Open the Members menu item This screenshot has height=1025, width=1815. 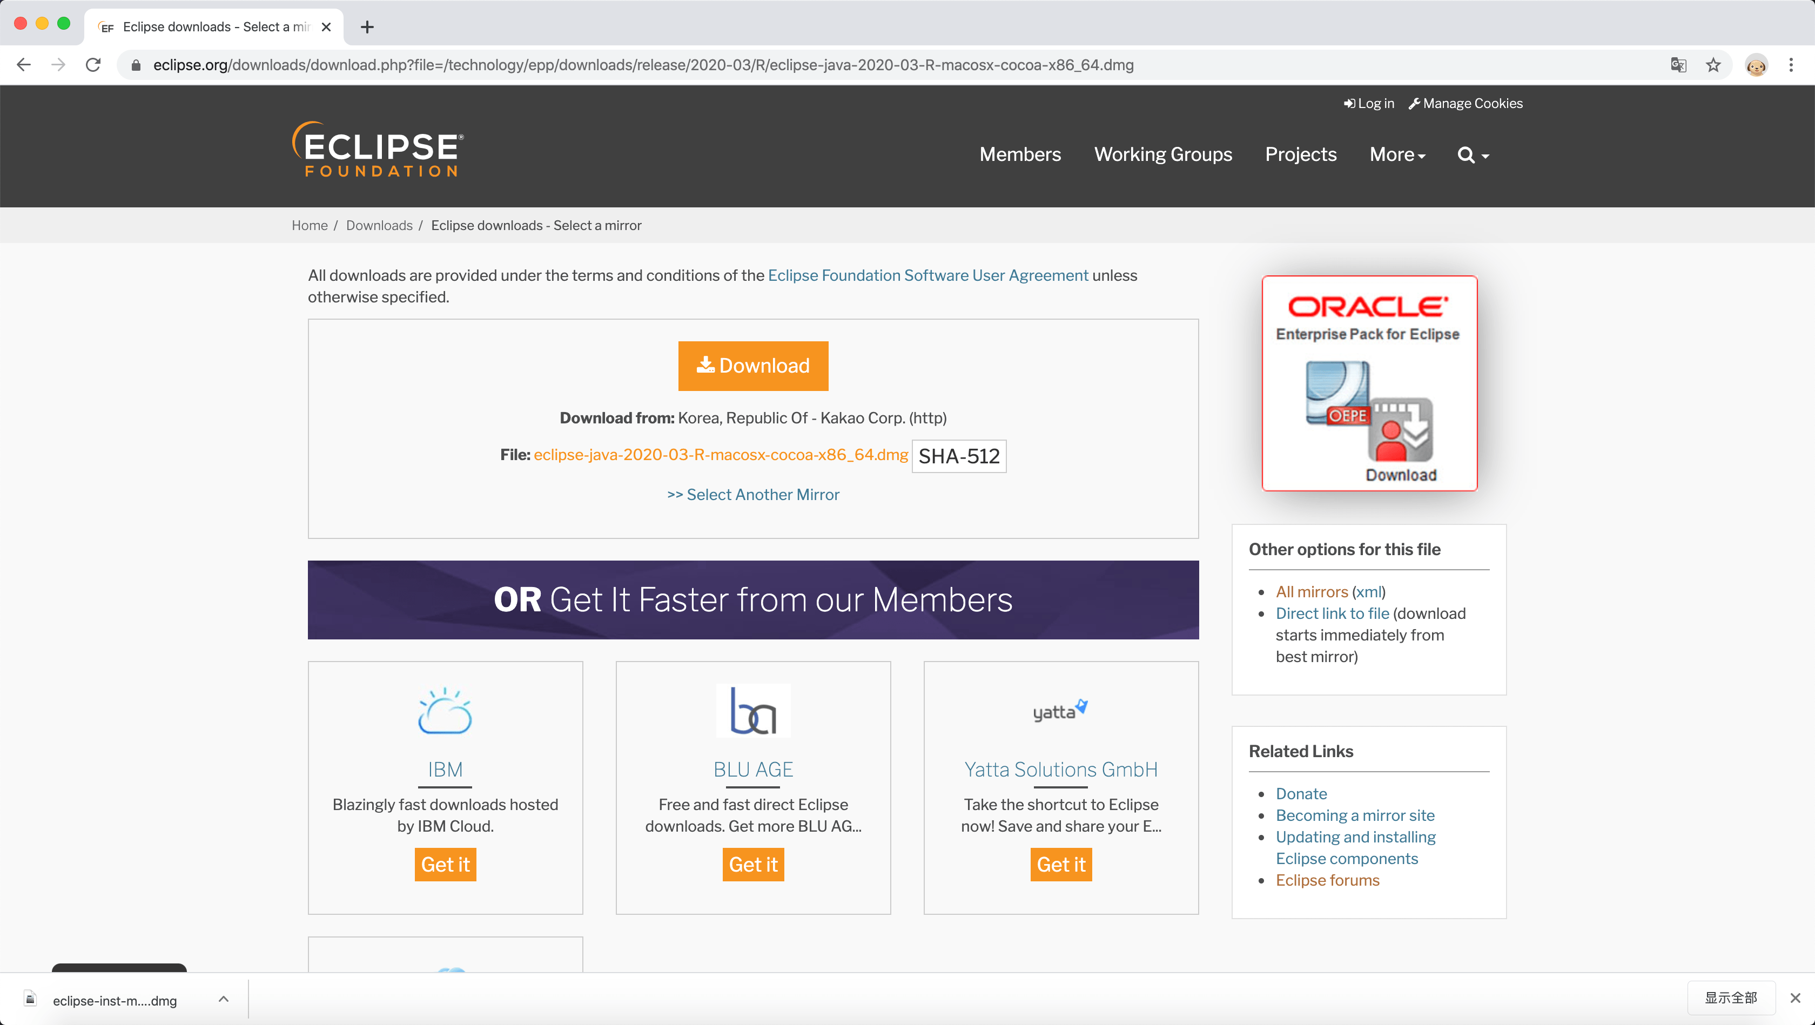click(1019, 154)
